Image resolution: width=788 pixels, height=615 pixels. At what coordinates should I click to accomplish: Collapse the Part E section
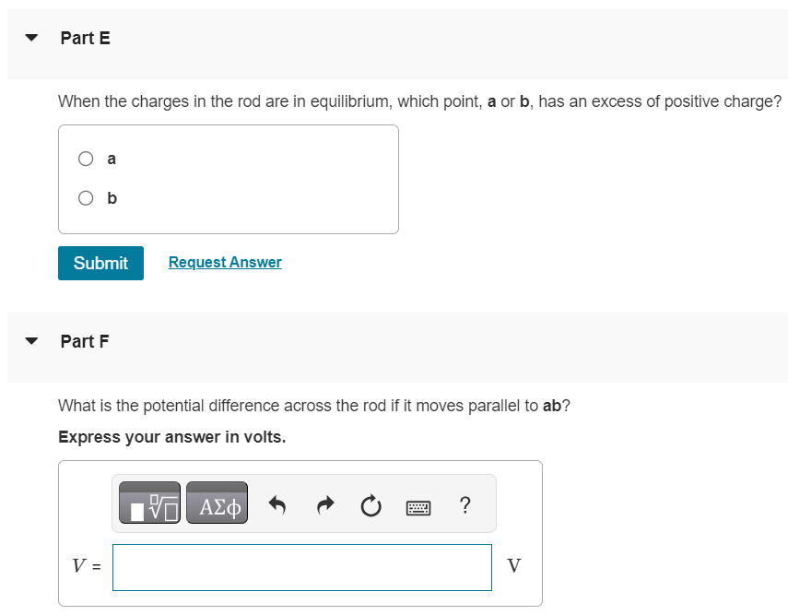coord(31,38)
